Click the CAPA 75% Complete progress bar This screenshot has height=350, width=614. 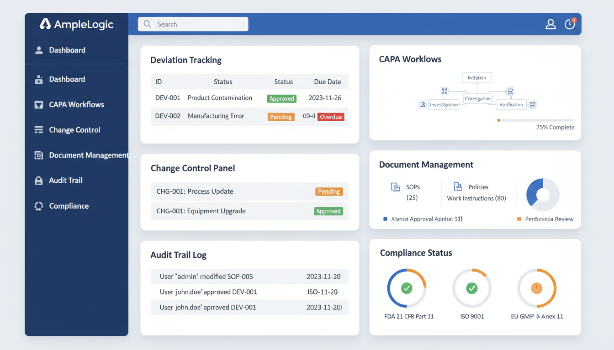click(x=535, y=120)
